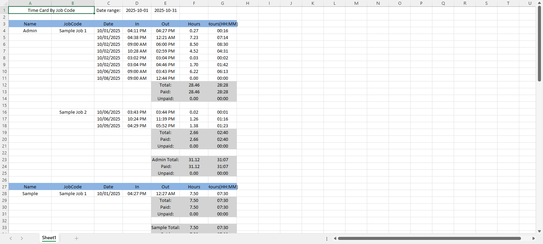Click the vertical scrollbar thumb

(539, 43)
